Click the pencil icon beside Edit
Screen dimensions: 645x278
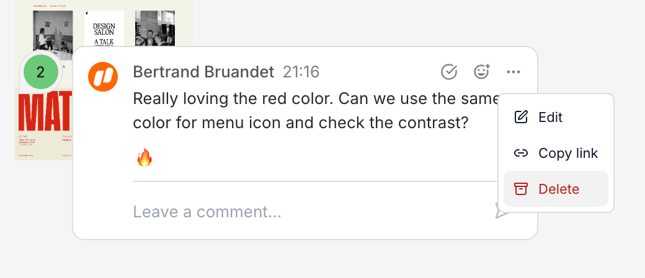pos(521,117)
